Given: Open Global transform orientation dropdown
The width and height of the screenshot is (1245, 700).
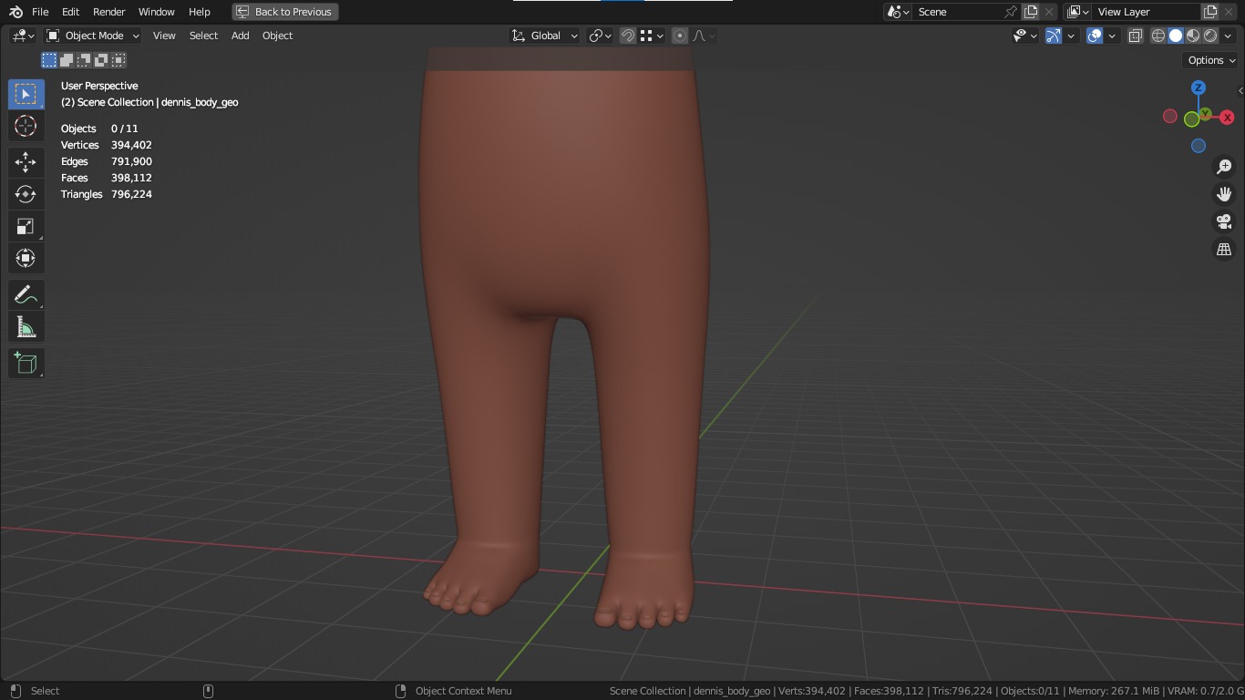Looking at the screenshot, I should [x=545, y=36].
